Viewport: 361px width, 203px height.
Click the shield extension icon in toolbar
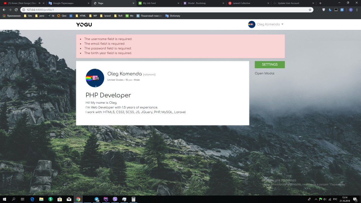point(323,10)
